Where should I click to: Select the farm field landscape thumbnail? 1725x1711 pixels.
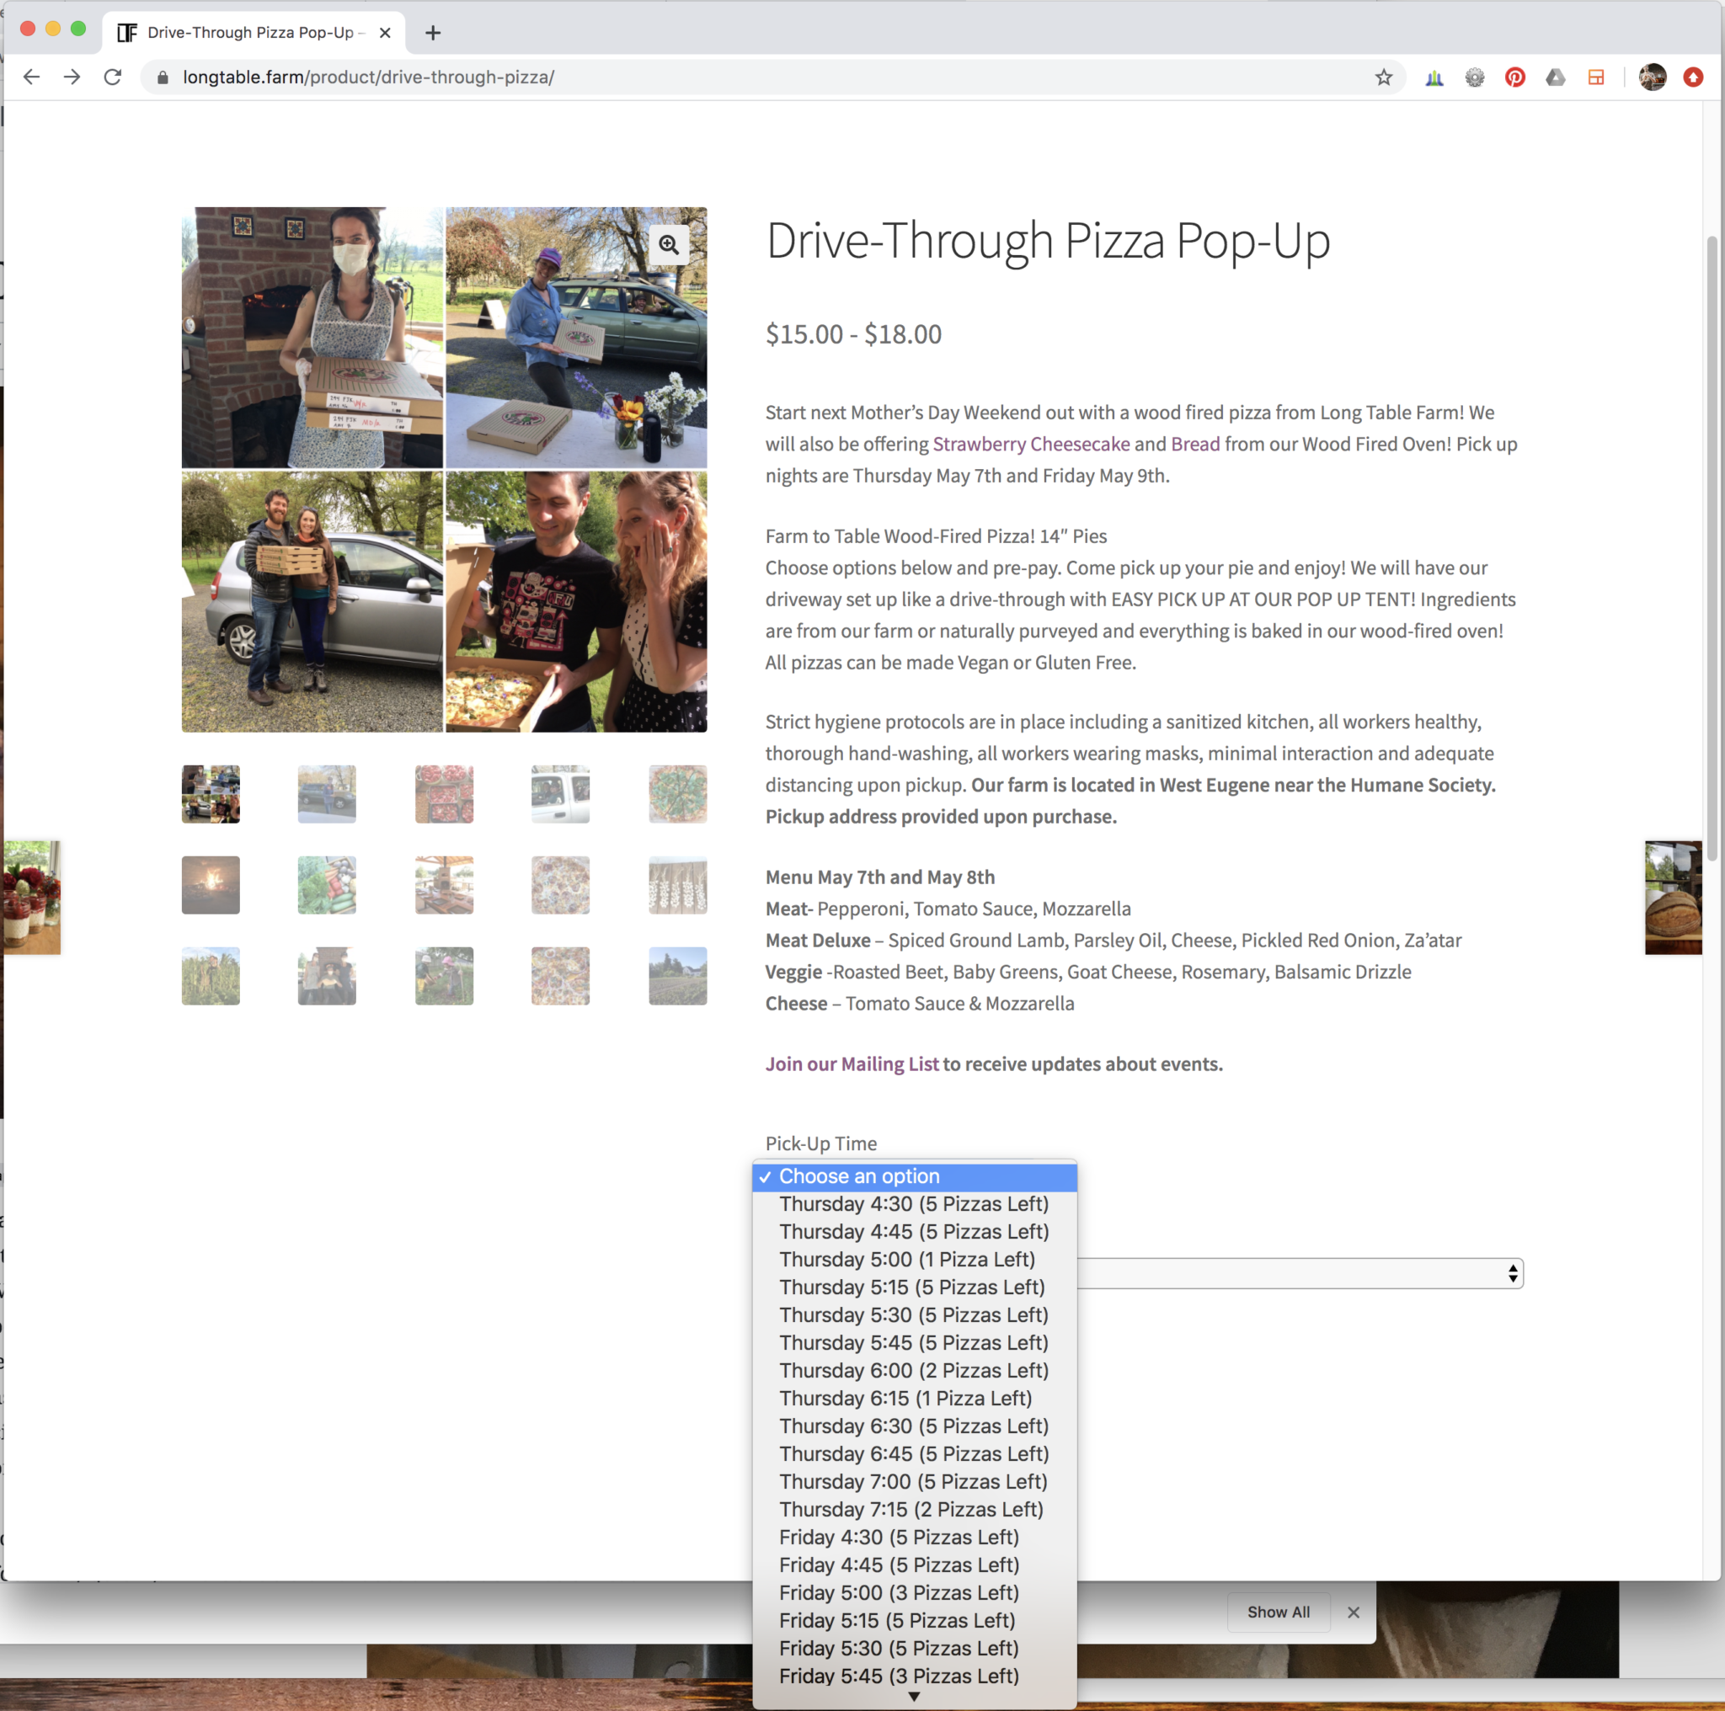[678, 976]
